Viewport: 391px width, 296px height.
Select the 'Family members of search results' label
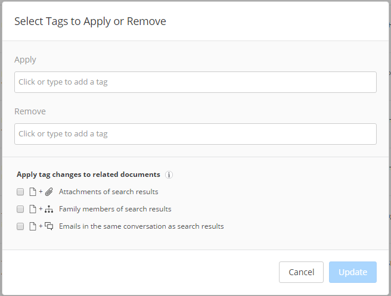click(115, 209)
